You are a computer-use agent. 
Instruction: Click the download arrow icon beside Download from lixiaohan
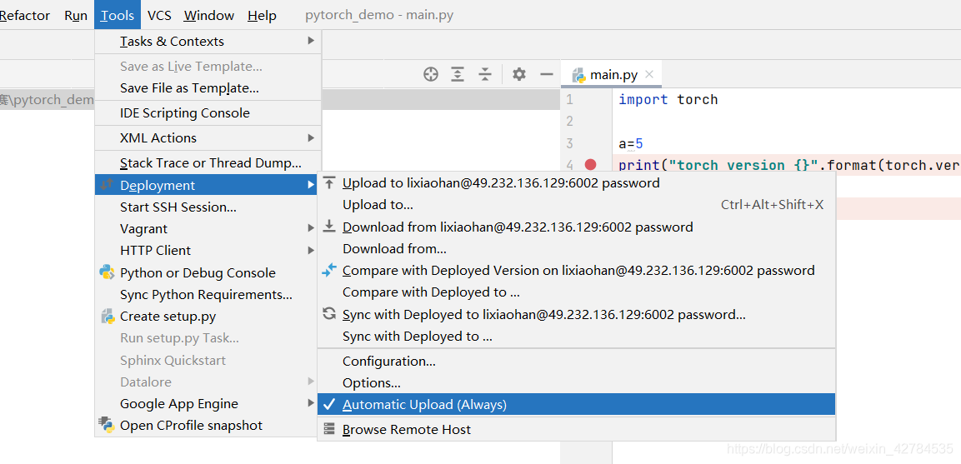[330, 227]
